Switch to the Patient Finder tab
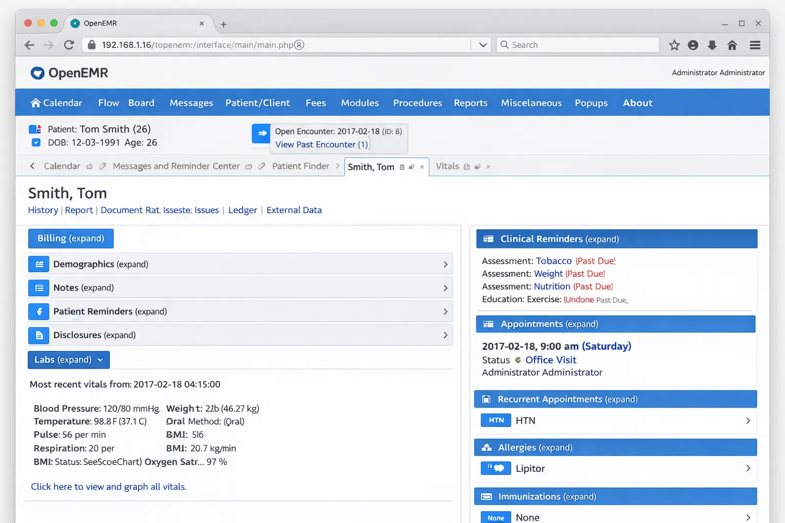785x523 pixels. click(301, 166)
